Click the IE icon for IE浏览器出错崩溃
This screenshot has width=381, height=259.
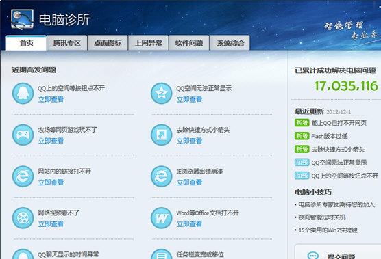tap(161, 176)
